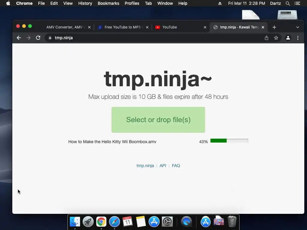The image size is (307, 230).
Task: Open the Trash in the Dock
Action: [232, 221]
